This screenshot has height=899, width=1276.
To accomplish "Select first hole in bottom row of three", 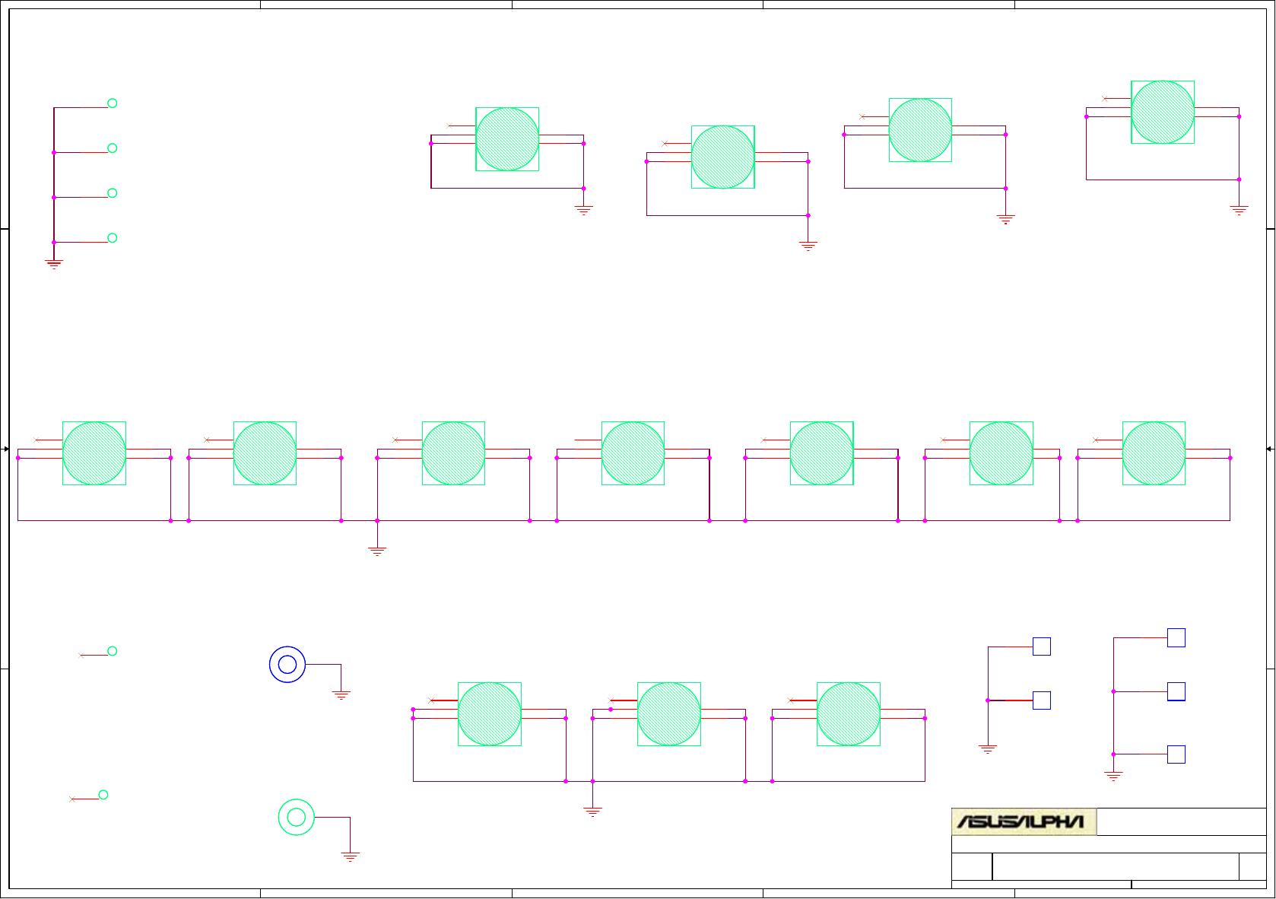I will (490, 714).
